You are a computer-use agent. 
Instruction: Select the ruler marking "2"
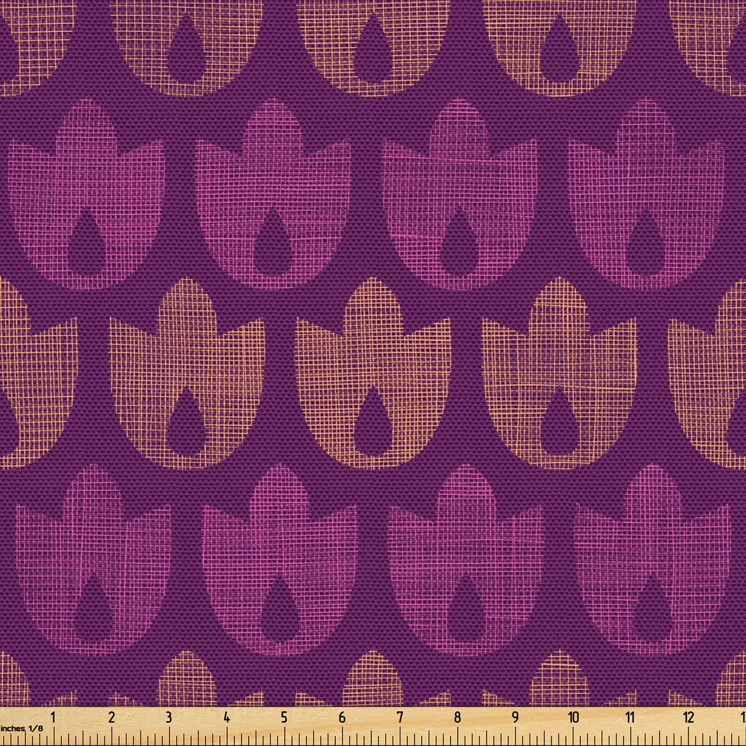111,717
